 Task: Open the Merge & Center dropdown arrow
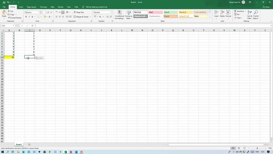tap(90, 17)
